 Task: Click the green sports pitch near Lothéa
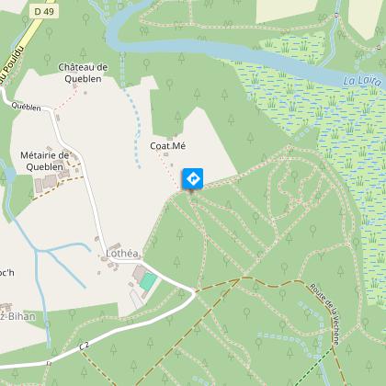[148, 282]
